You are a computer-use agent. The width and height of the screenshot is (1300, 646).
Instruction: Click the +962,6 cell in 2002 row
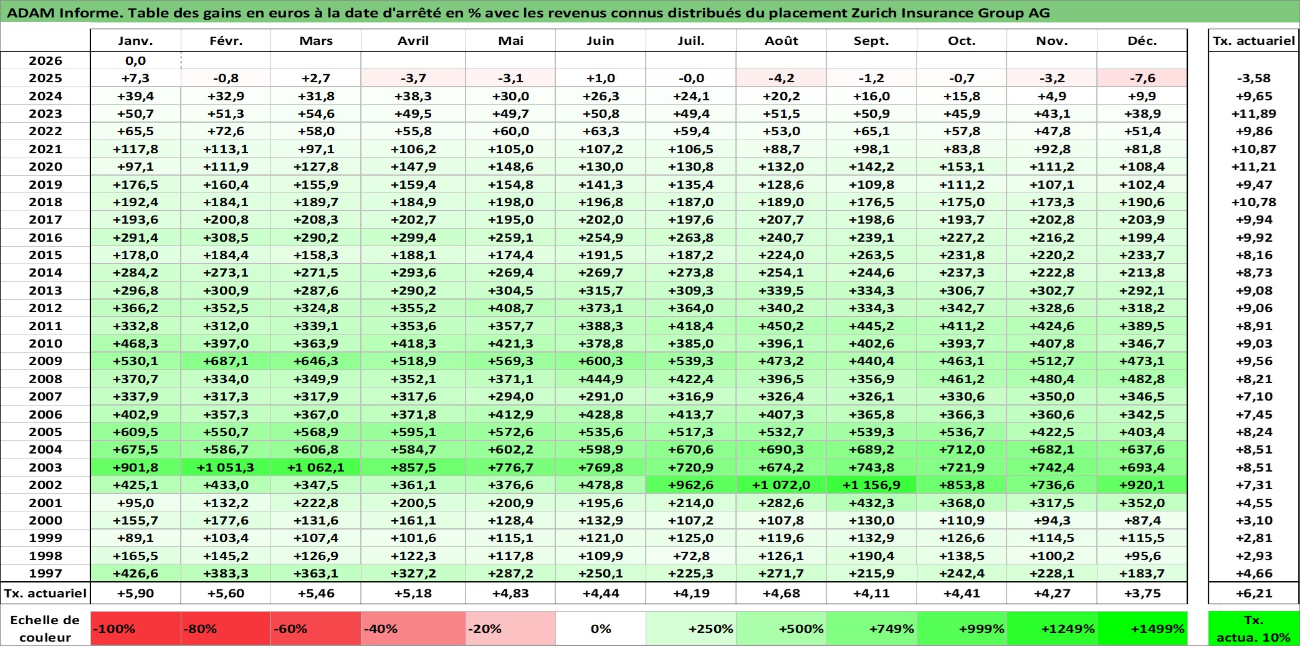691,485
